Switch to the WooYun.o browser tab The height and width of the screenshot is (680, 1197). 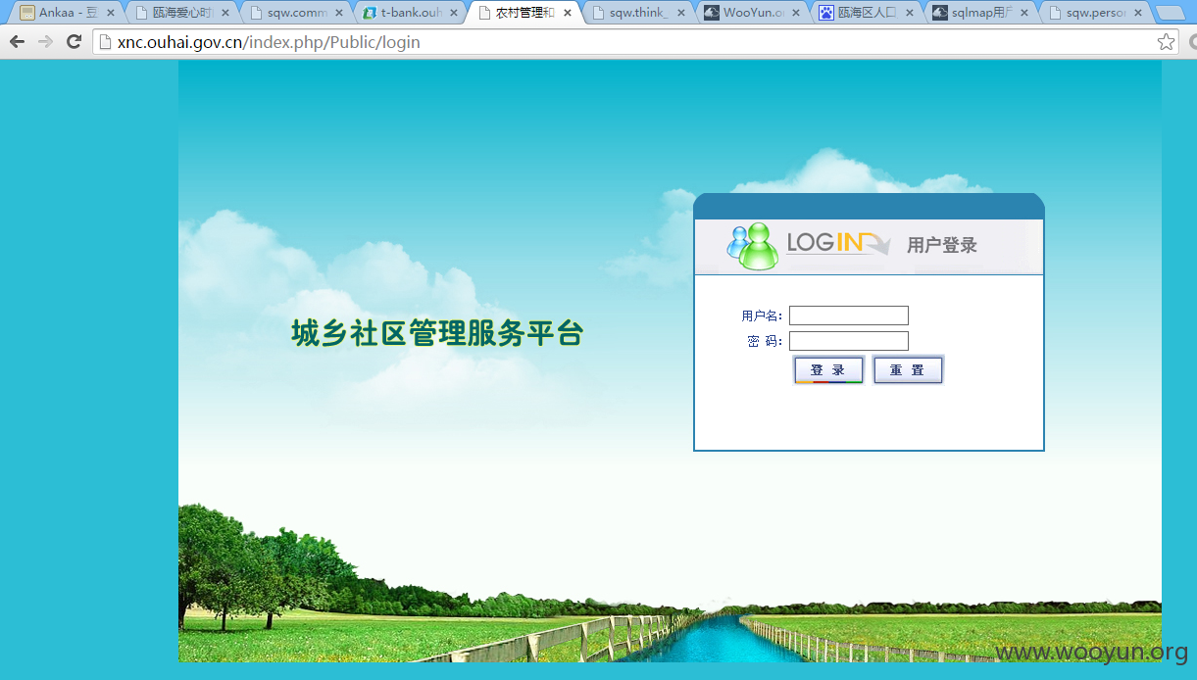coord(752,13)
